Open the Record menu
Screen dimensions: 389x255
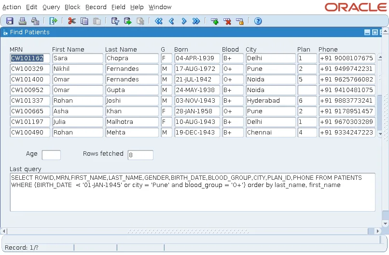pyautogui.click(x=96, y=7)
